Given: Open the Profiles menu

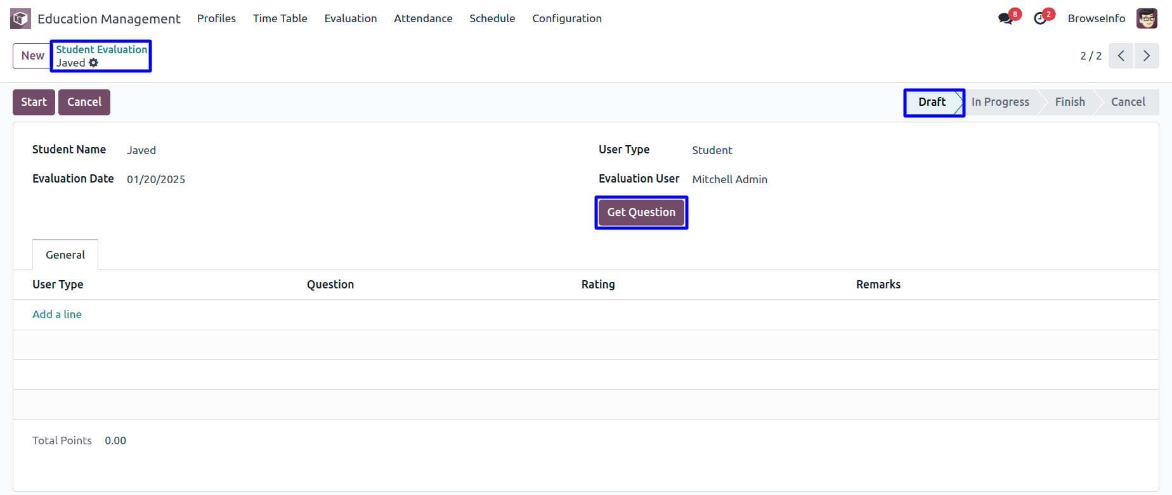Looking at the screenshot, I should coord(216,18).
